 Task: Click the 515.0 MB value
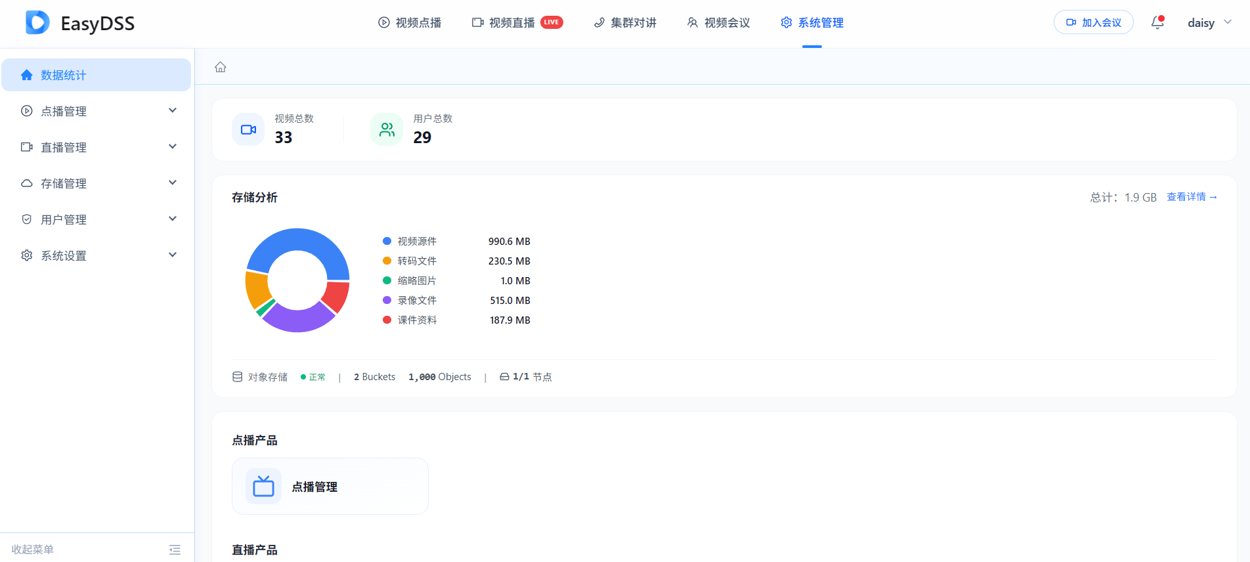(510, 301)
